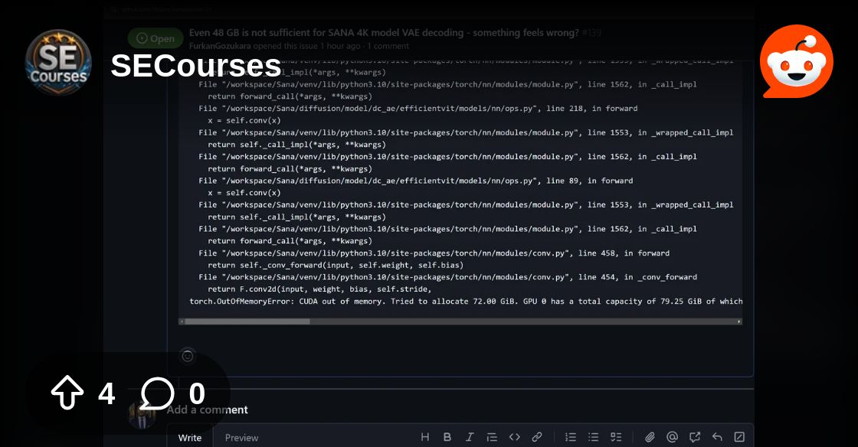858x447 pixels.
Task: Insert a code snippet via the code icon
Action: pyautogui.click(x=514, y=437)
